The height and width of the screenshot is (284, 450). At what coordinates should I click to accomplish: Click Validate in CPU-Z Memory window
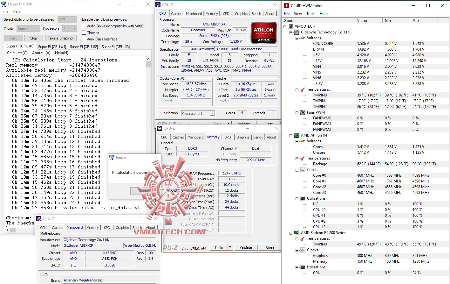click(x=246, y=247)
